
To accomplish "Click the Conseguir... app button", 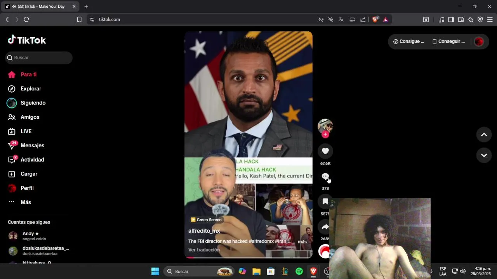I will [x=448, y=41].
